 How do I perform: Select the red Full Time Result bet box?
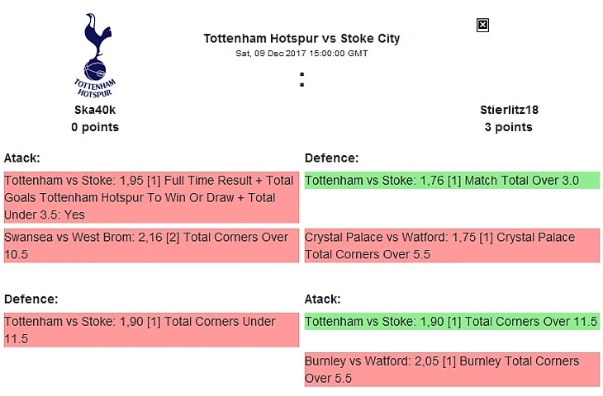point(150,197)
